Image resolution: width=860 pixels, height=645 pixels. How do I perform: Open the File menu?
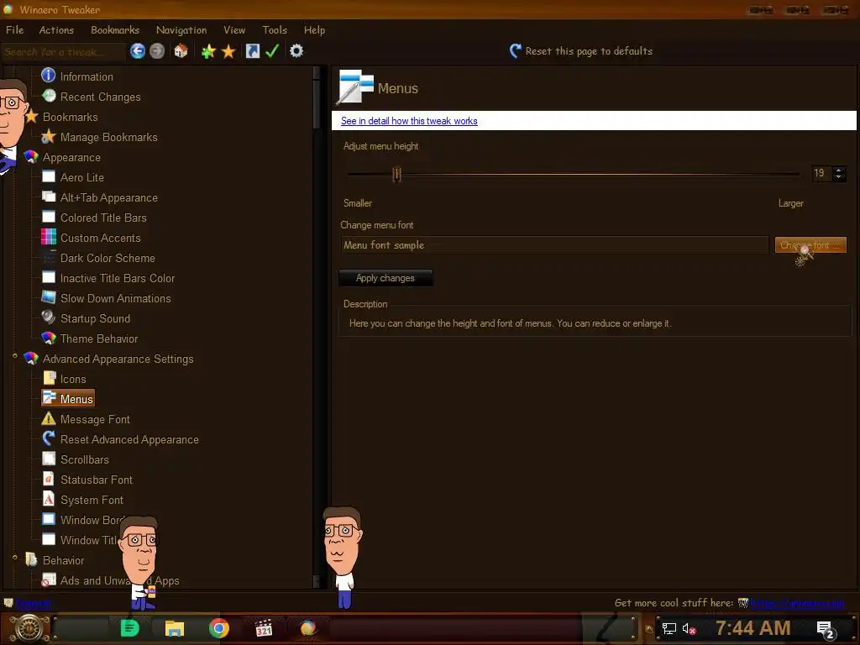(15, 30)
